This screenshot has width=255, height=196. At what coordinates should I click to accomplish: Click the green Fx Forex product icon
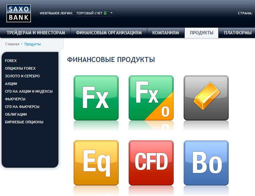[x=96, y=98]
